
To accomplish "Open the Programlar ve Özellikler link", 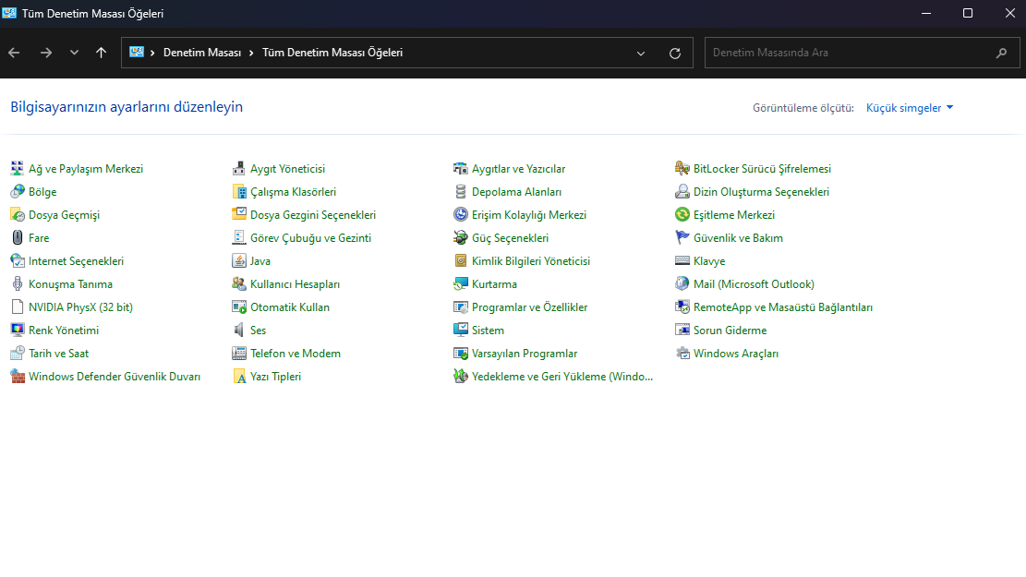I will 529,307.
